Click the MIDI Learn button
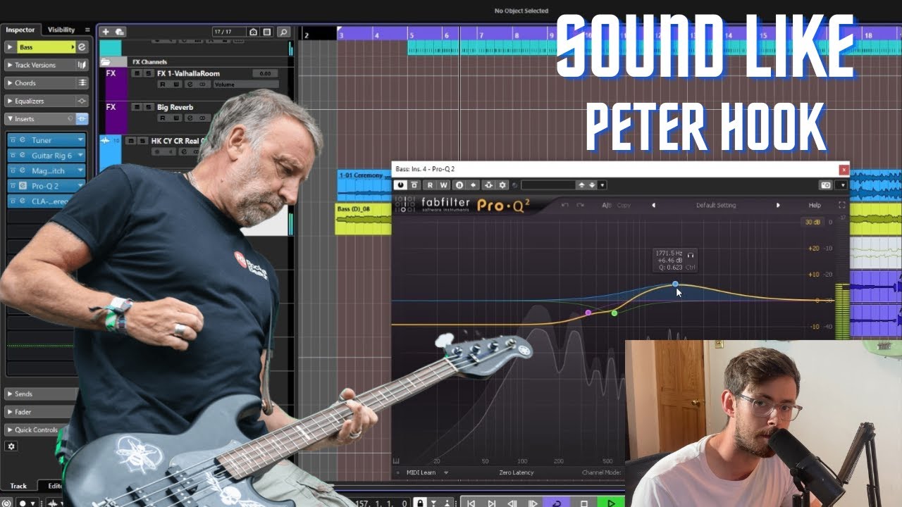Viewport: 902px width, 507px height. tap(422, 472)
